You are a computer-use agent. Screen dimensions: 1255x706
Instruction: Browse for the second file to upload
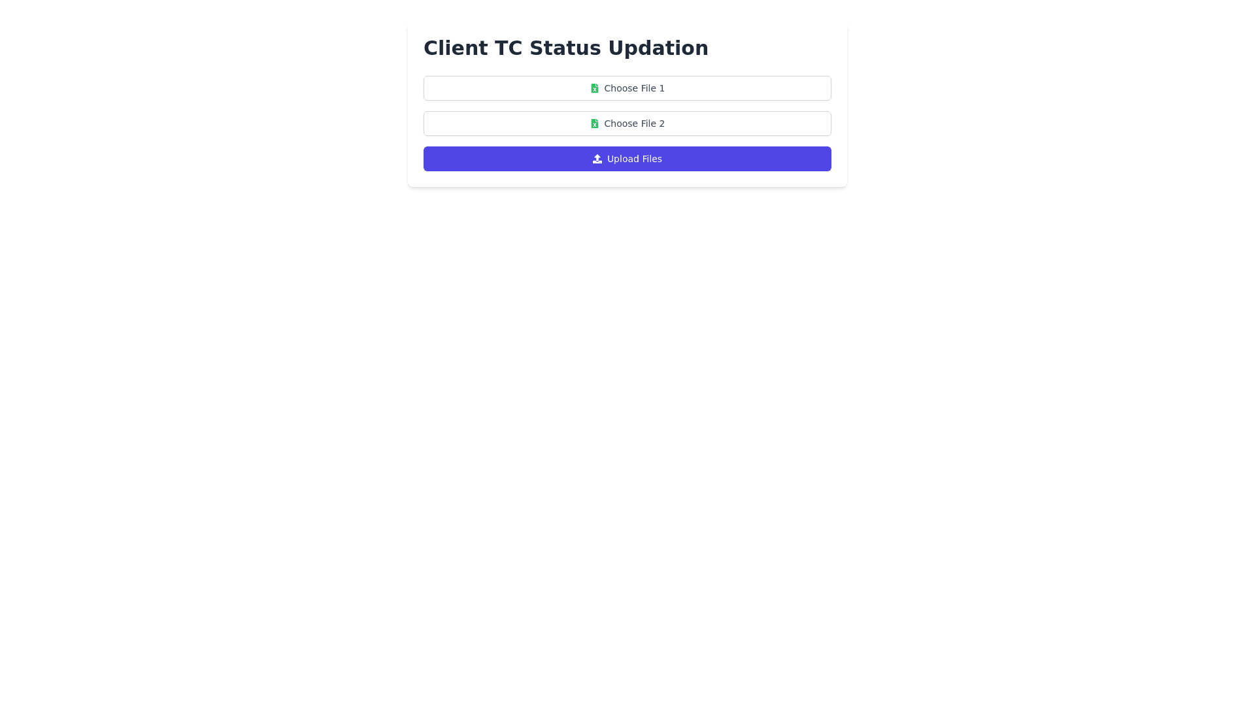(x=627, y=124)
